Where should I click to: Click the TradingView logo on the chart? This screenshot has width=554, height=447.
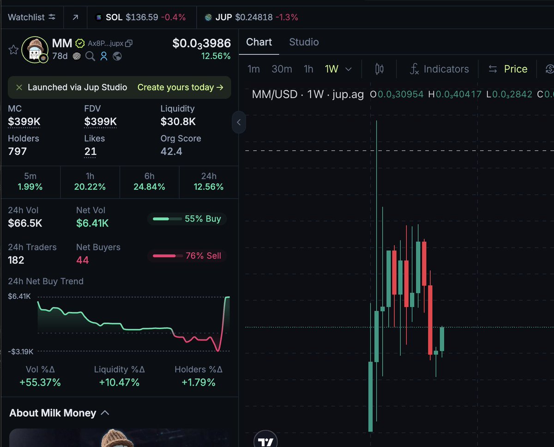[265, 440]
